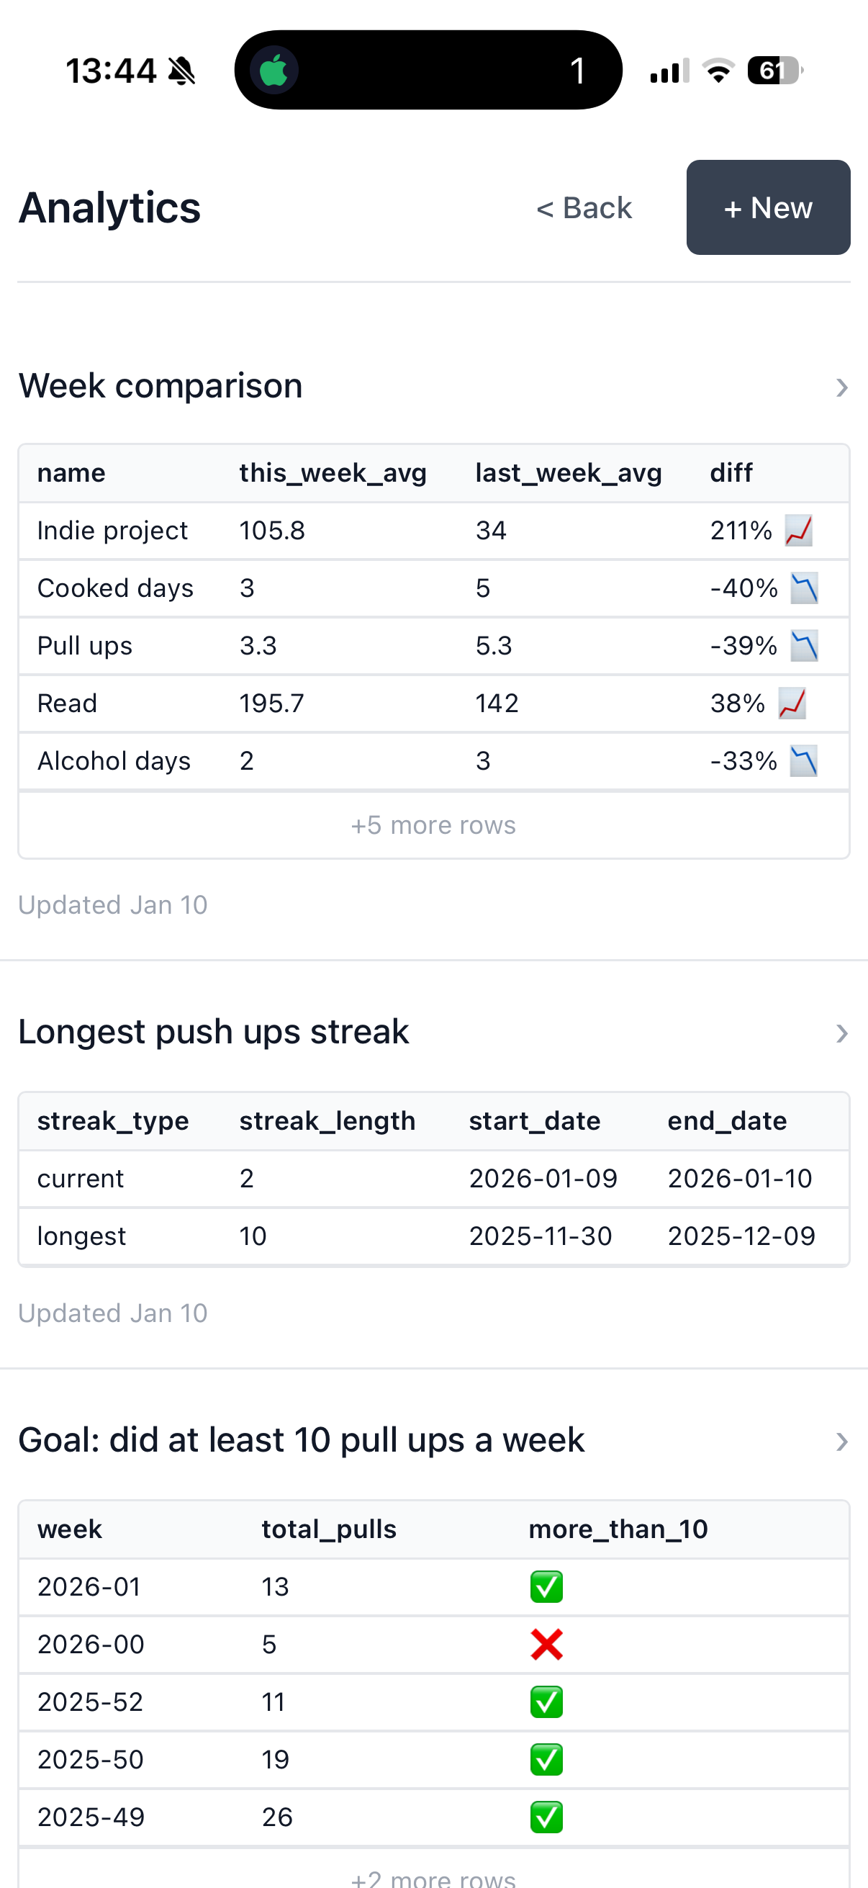The height and width of the screenshot is (1888, 868).
Task: Expand the Week comparison section chevron
Action: 841,387
